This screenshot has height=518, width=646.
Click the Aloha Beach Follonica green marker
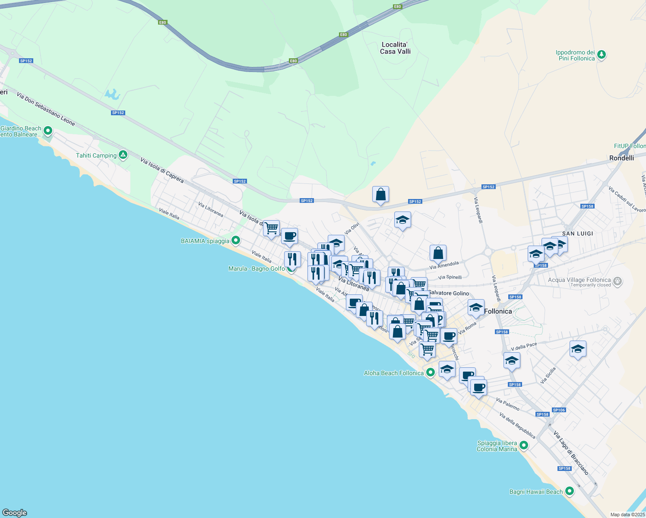431,373
